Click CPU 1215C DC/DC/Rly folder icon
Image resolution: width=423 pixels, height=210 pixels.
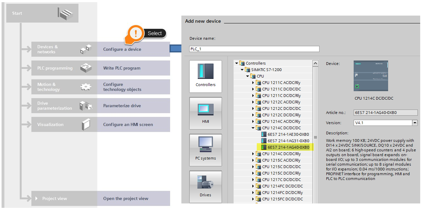tap(258, 173)
